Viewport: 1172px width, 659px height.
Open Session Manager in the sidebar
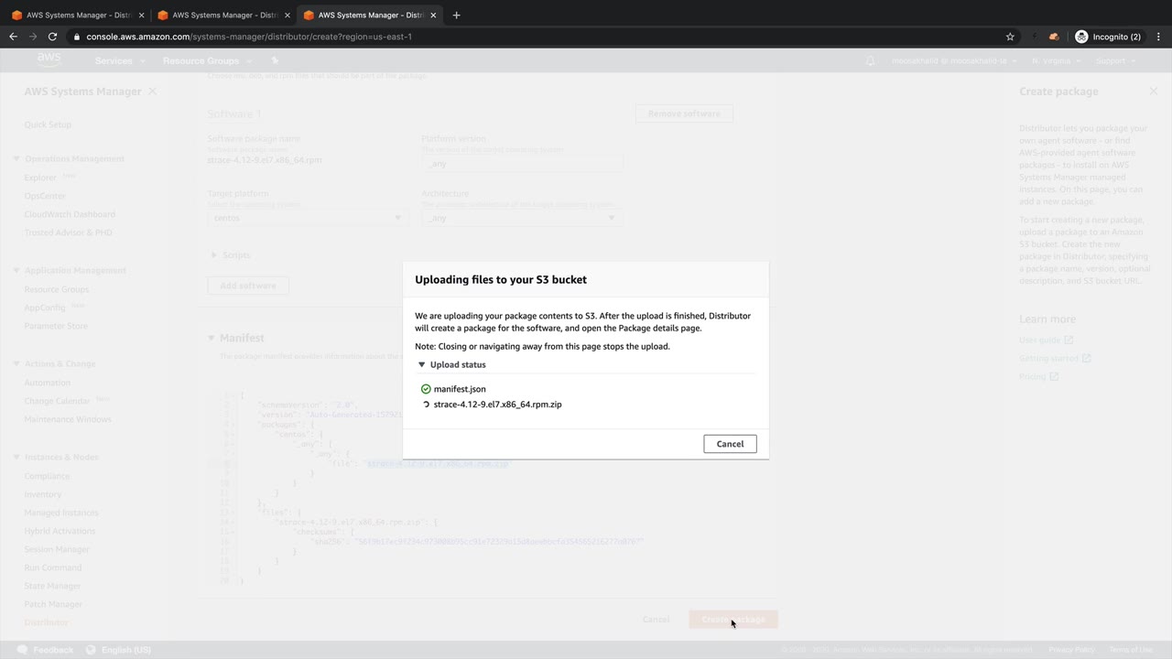coord(57,549)
